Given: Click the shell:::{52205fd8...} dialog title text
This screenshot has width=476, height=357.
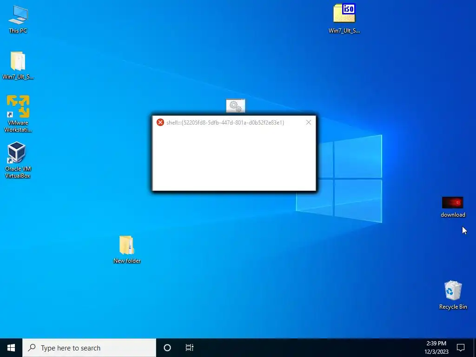Looking at the screenshot, I should coord(225,122).
